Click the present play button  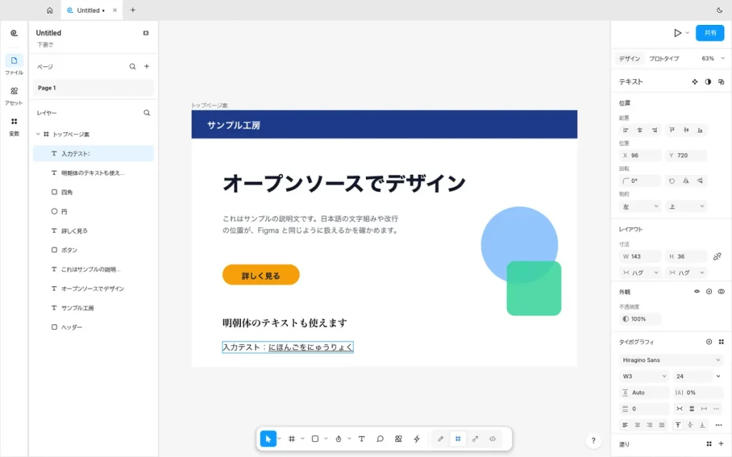click(x=678, y=33)
